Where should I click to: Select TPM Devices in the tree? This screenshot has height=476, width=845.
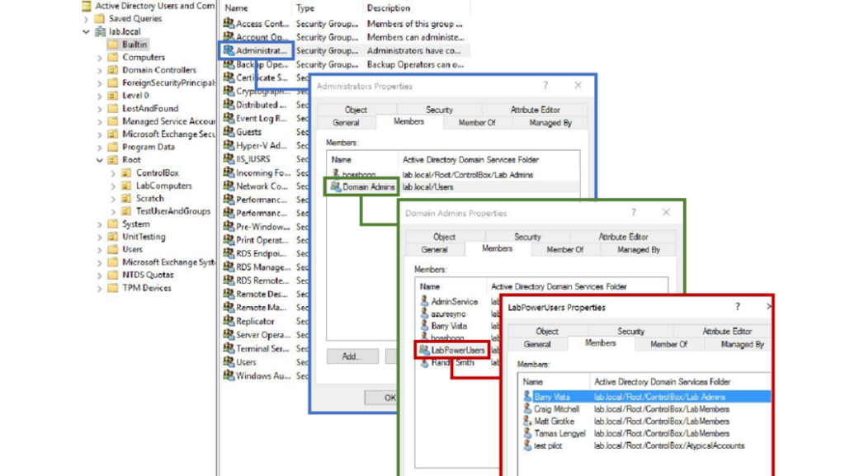coord(147,288)
